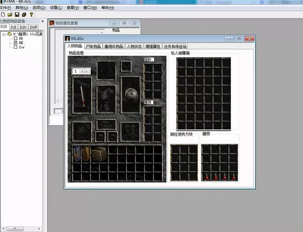
Task: Switch to the D2X file tab
Action: [x=23, y=27]
